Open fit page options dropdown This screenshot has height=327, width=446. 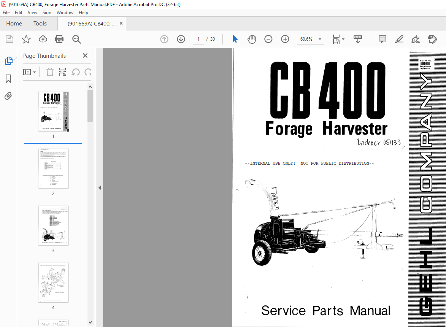pos(338,39)
